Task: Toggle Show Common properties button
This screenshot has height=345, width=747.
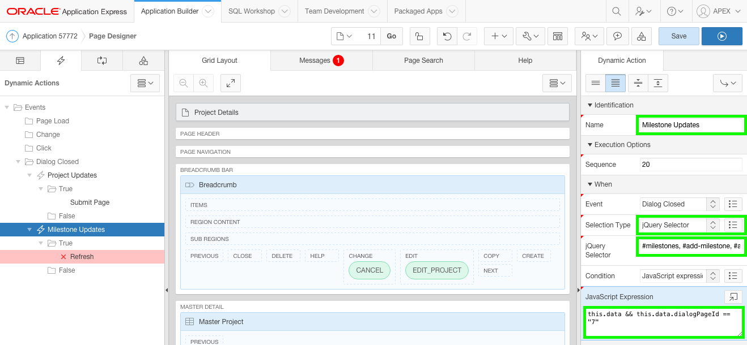Action: click(x=596, y=83)
